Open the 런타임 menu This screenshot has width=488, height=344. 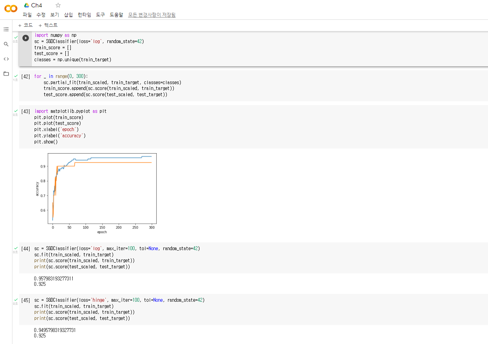pos(84,15)
